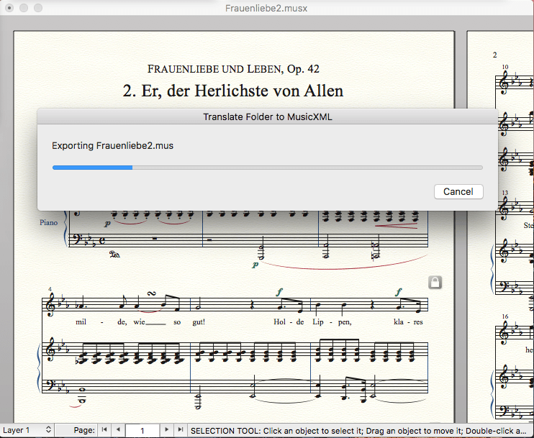Viewport: 534px width, 438px height.
Task: Click the export progress bar
Action: tap(267, 168)
